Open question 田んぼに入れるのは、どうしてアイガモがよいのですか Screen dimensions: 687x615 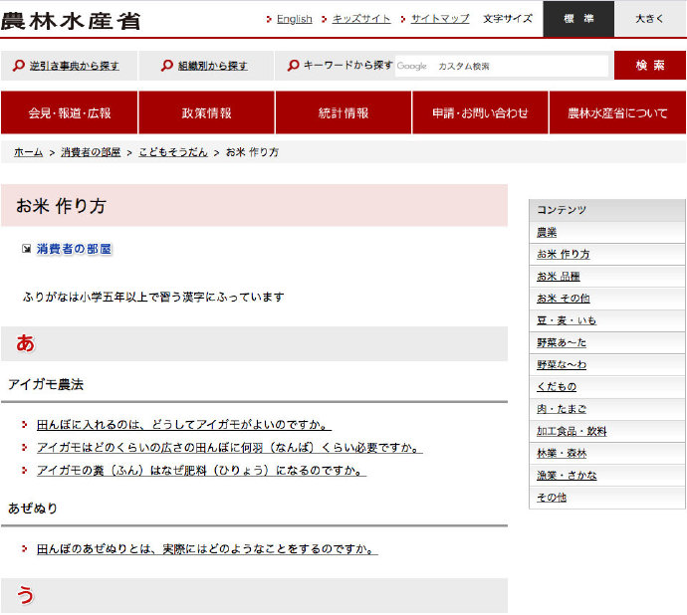[x=184, y=425]
